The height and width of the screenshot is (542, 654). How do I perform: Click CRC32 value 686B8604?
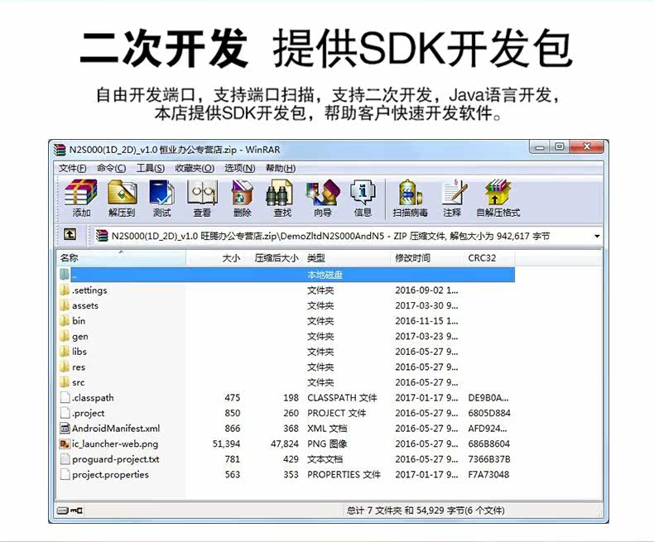click(x=488, y=444)
